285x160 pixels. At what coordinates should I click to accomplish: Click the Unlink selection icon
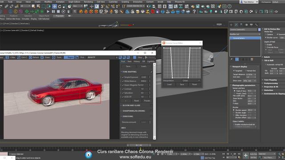[12, 6]
